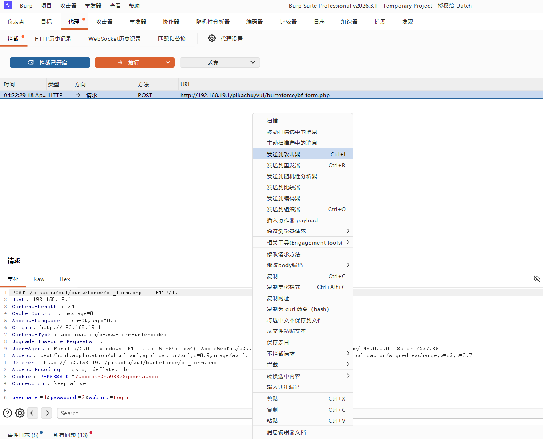The width and height of the screenshot is (543, 439).
Task: Switch to the 攻击器 main tab
Action: (104, 22)
